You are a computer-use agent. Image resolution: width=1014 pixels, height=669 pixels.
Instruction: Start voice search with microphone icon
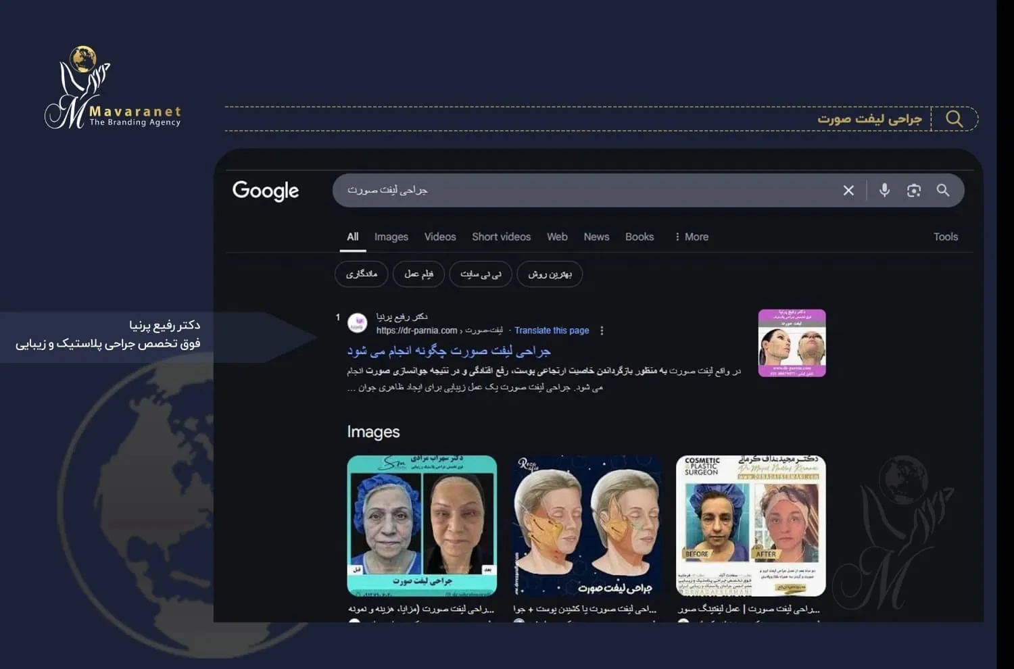(x=884, y=191)
